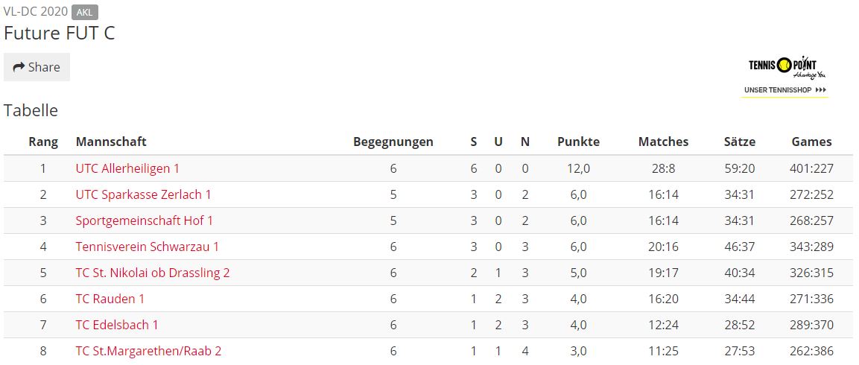Click the Games column header
Screen dimensions: 859x365
point(811,142)
